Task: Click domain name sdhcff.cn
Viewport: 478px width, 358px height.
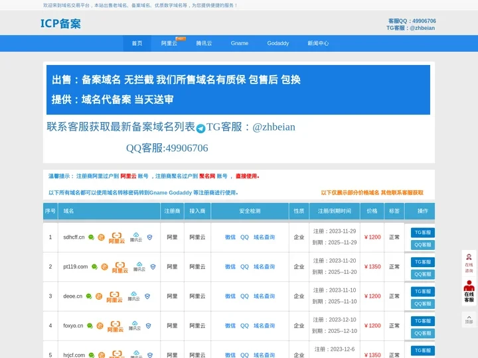Action: click(74, 237)
